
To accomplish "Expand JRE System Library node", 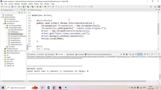I will (3, 51).
